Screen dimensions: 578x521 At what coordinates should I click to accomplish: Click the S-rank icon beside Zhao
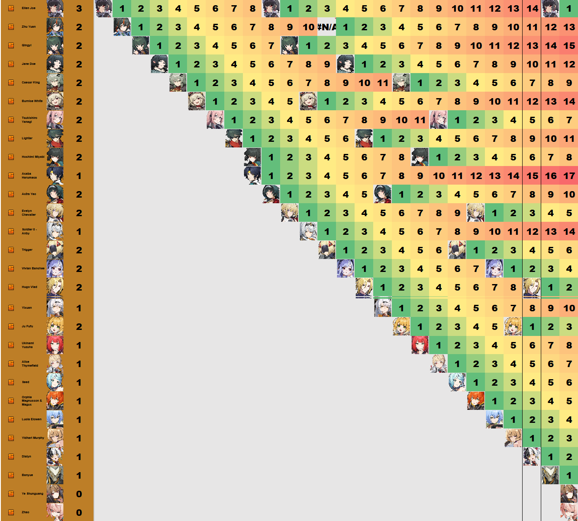click(11, 512)
